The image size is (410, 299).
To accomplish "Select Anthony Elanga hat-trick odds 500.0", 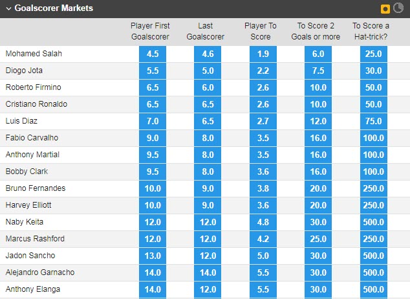I will click(x=374, y=289).
